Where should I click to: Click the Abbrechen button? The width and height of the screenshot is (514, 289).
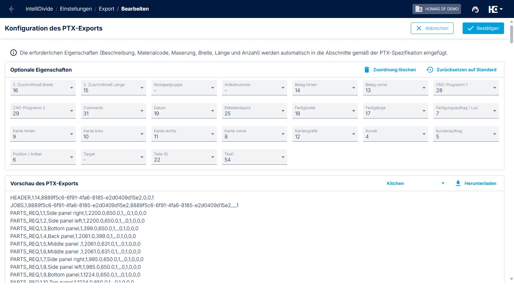click(x=432, y=28)
